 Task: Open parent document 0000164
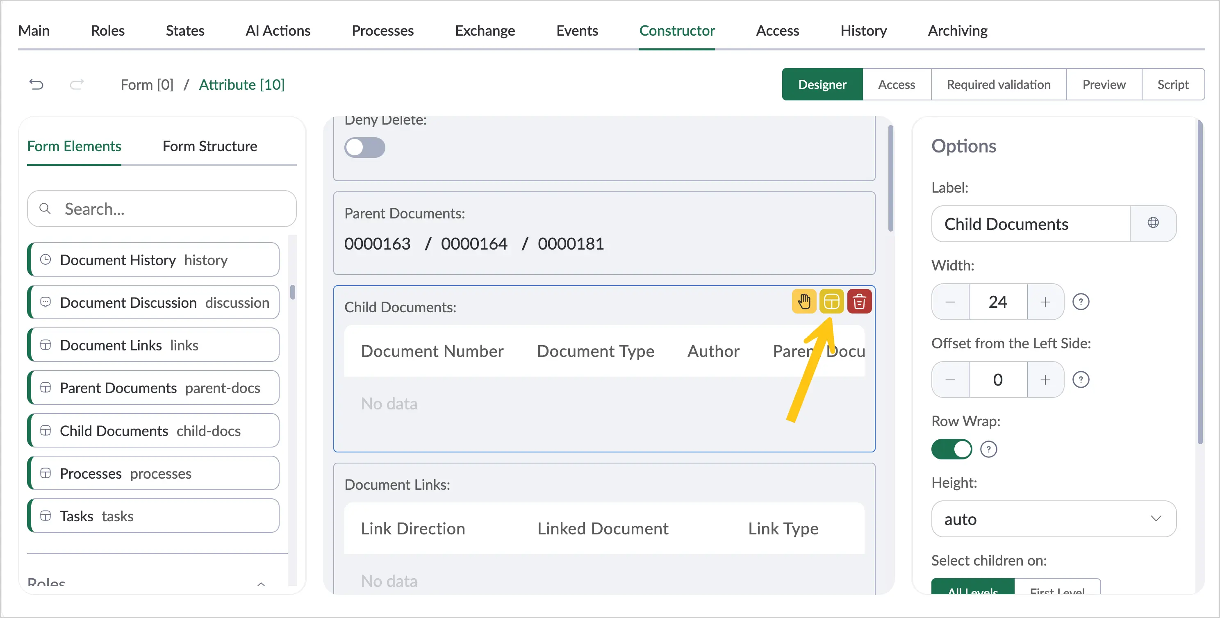[473, 243]
